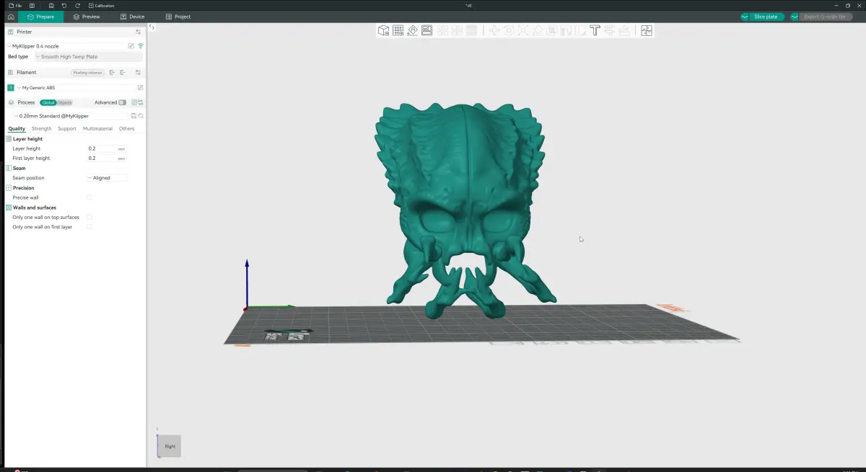Click the Right view orientation cube
866x472 pixels.
170,446
